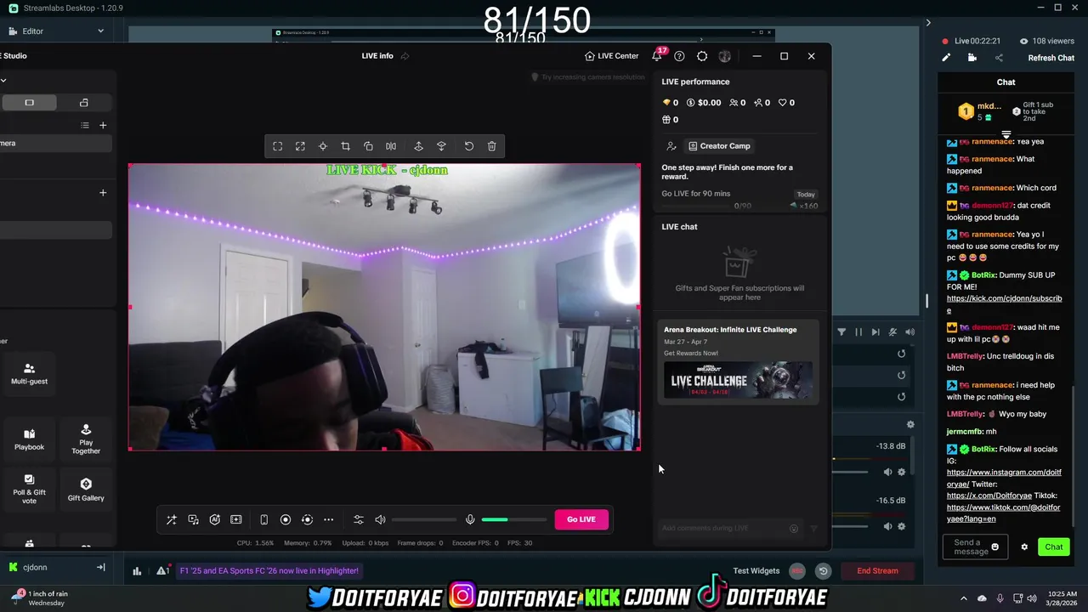This screenshot has height=612, width=1088.
Task: Click End Stream
Action: [x=877, y=571]
